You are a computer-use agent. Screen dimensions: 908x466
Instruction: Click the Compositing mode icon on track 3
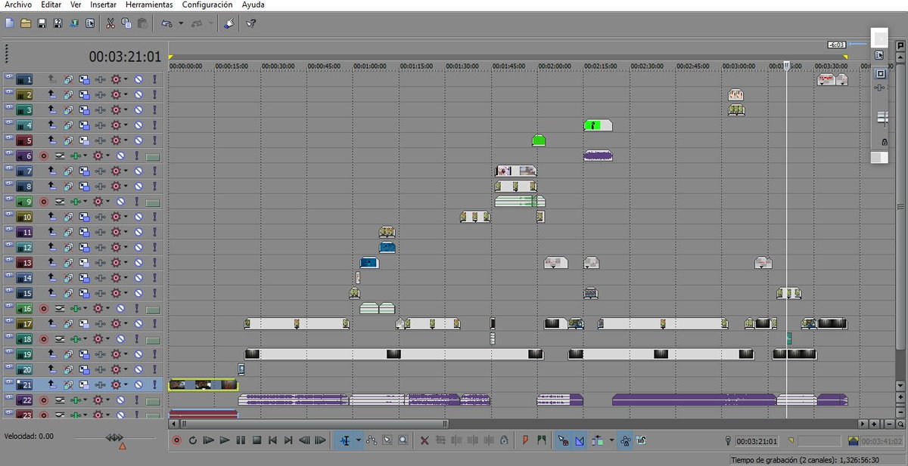86,110
